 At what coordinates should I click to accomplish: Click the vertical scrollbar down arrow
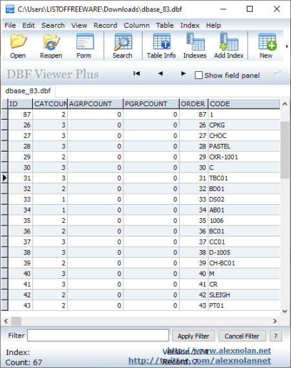click(x=285, y=312)
